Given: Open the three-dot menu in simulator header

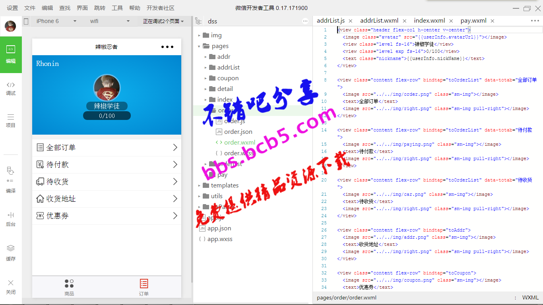Looking at the screenshot, I should [167, 47].
